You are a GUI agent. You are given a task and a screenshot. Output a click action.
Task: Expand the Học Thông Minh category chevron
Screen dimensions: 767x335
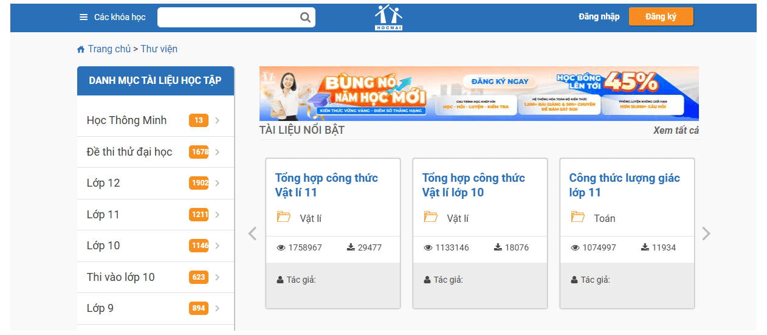point(218,120)
